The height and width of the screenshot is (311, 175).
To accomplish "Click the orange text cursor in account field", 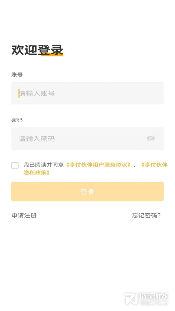I will [19, 93].
